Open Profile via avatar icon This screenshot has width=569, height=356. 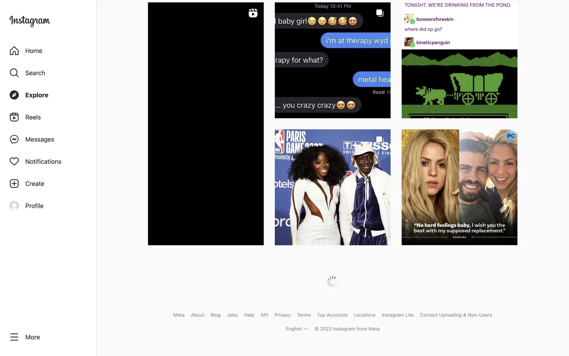tap(14, 206)
